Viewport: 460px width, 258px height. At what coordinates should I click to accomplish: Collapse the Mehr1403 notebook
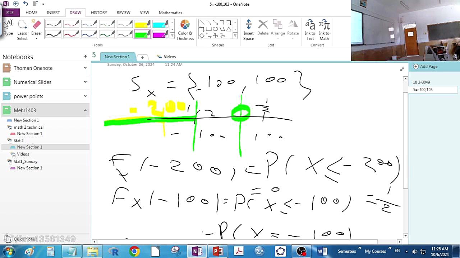tap(85, 110)
